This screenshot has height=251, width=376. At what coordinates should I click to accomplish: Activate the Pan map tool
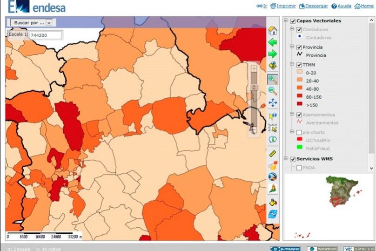point(273,103)
